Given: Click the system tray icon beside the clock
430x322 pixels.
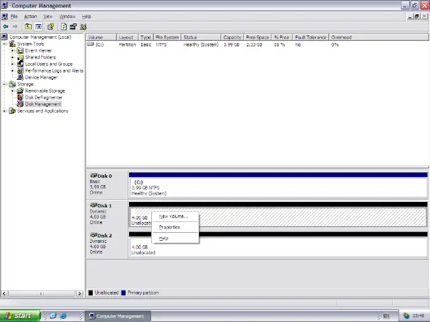Looking at the screenshot, I should (x=406, y=316).
